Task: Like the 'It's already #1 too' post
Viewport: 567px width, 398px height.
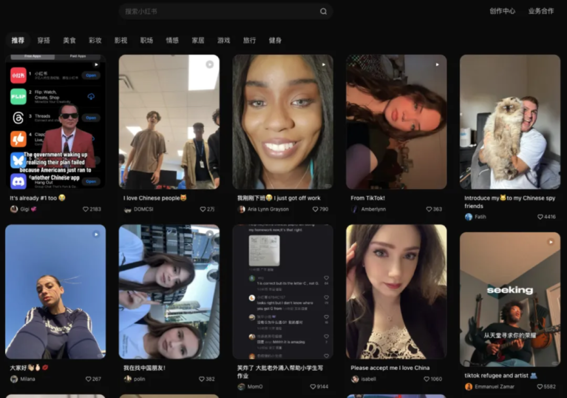Action: (86, 209)
